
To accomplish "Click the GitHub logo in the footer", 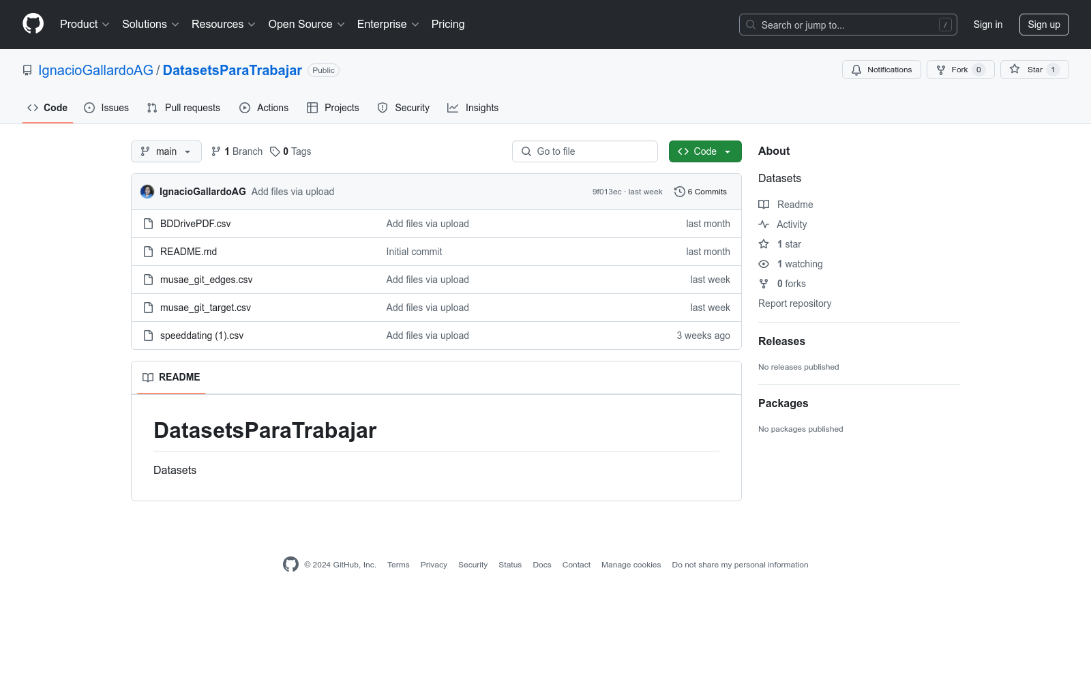I will click(x=290, y=565).
